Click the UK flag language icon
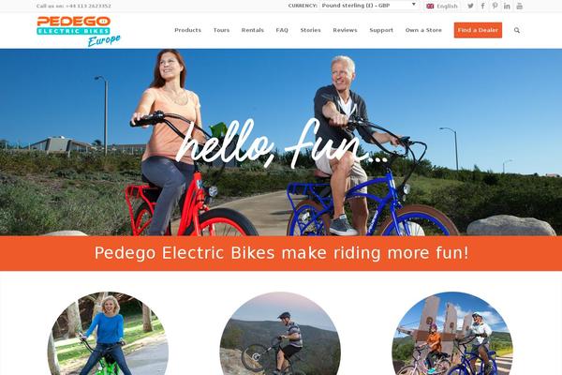 click(430, 7)
